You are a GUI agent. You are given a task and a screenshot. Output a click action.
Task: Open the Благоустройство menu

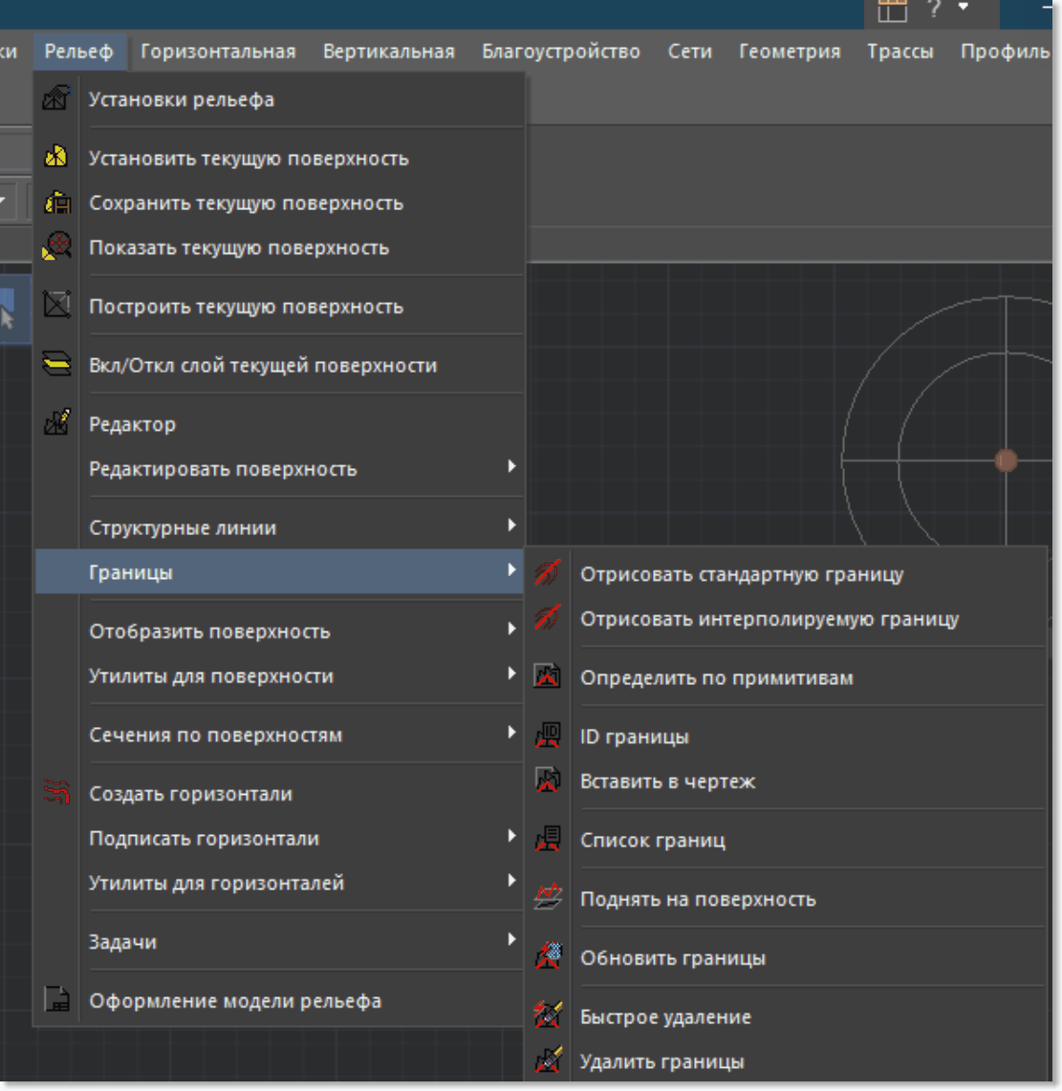(x=560, y=52)
